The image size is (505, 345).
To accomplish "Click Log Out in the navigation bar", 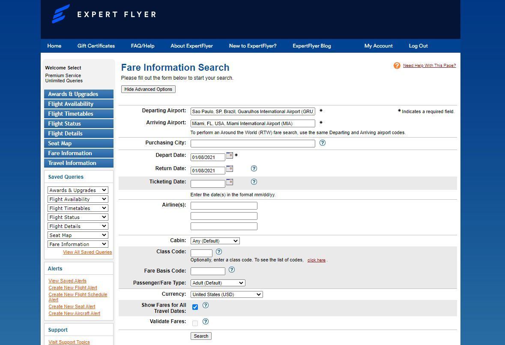I will click(x=418, y=46).
